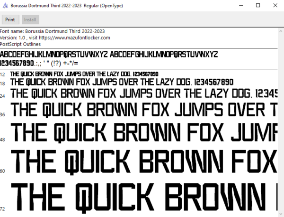The image size is (284, 217).
Task: Click the greyed-out Install button
Action: point(30,19)
